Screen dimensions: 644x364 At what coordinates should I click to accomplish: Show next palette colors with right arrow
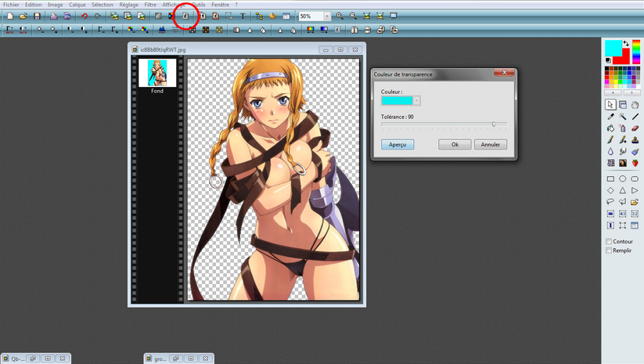(x=631, y=93)
